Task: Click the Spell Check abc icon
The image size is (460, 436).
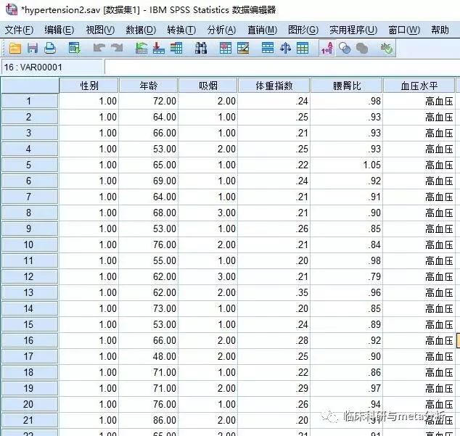Action: [x=387, y=48]
